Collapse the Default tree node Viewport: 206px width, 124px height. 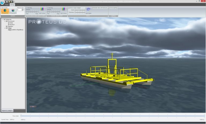click(x=5, y=28)
